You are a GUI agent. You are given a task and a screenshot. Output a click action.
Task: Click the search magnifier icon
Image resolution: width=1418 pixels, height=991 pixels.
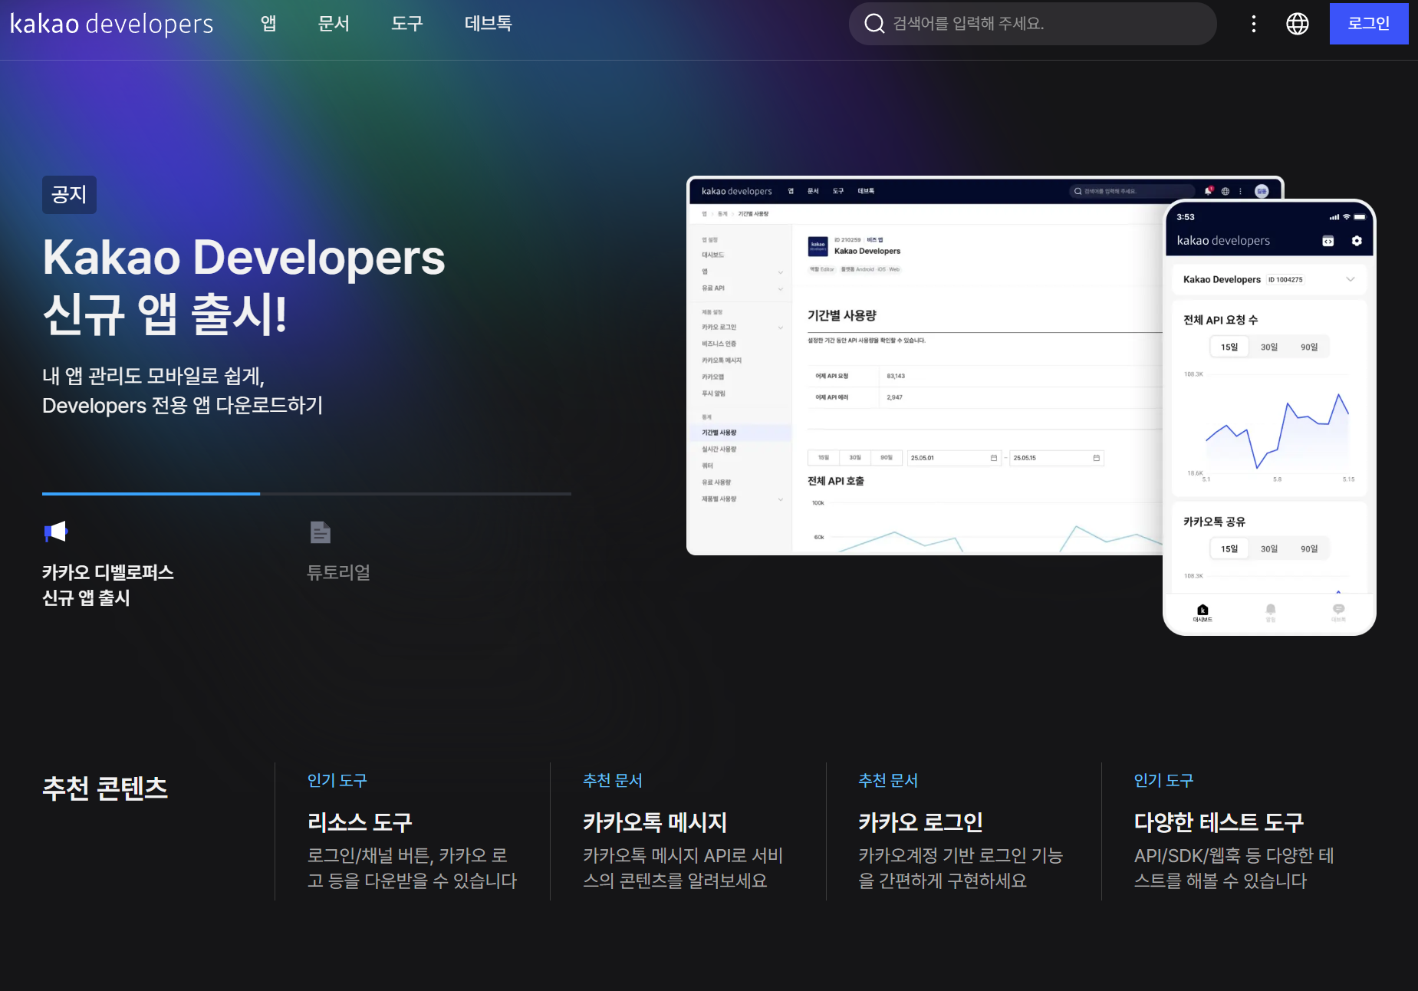[874, 24]
